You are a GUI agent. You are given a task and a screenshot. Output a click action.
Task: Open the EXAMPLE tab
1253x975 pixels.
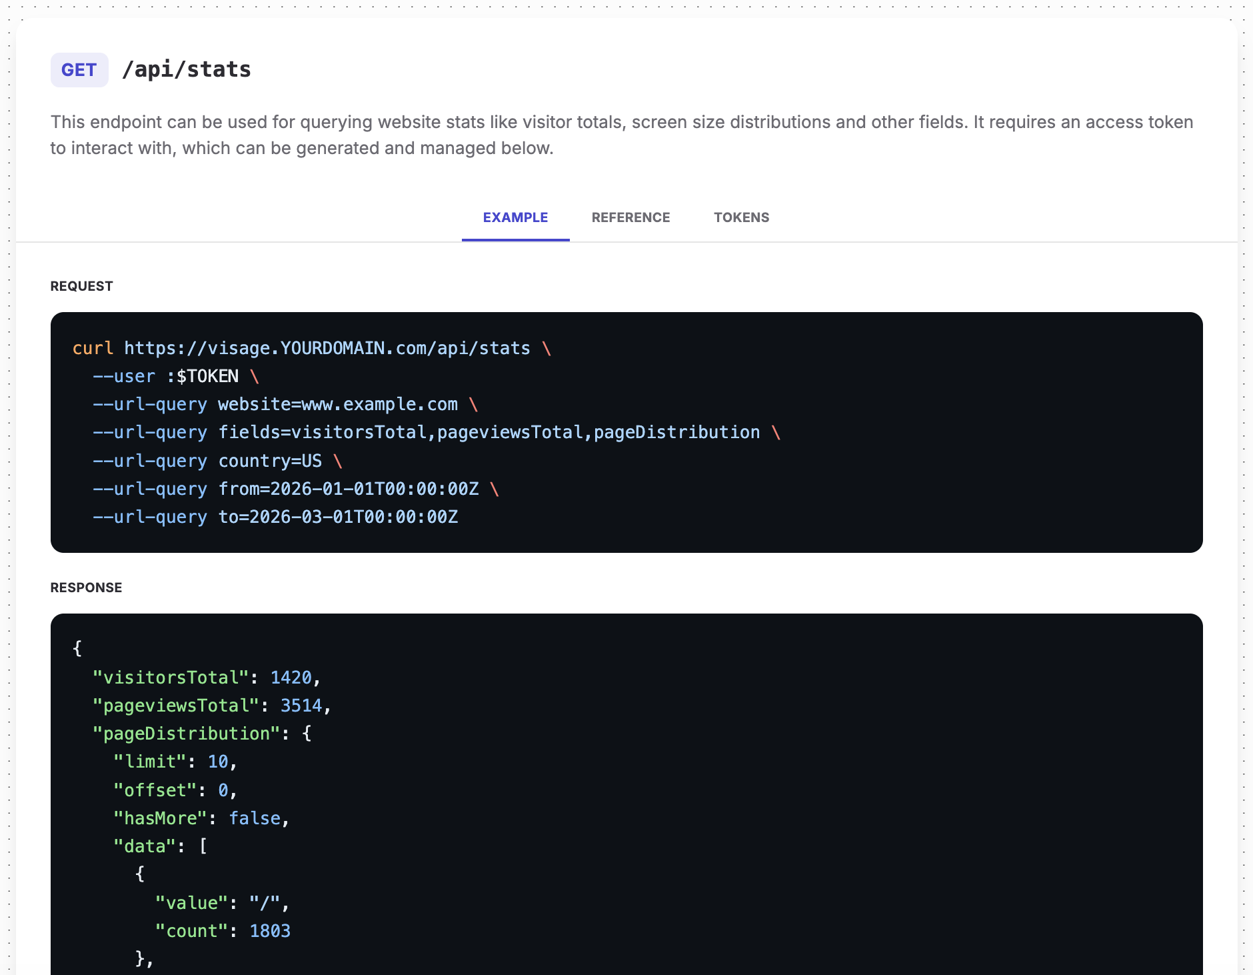(515, 217)
